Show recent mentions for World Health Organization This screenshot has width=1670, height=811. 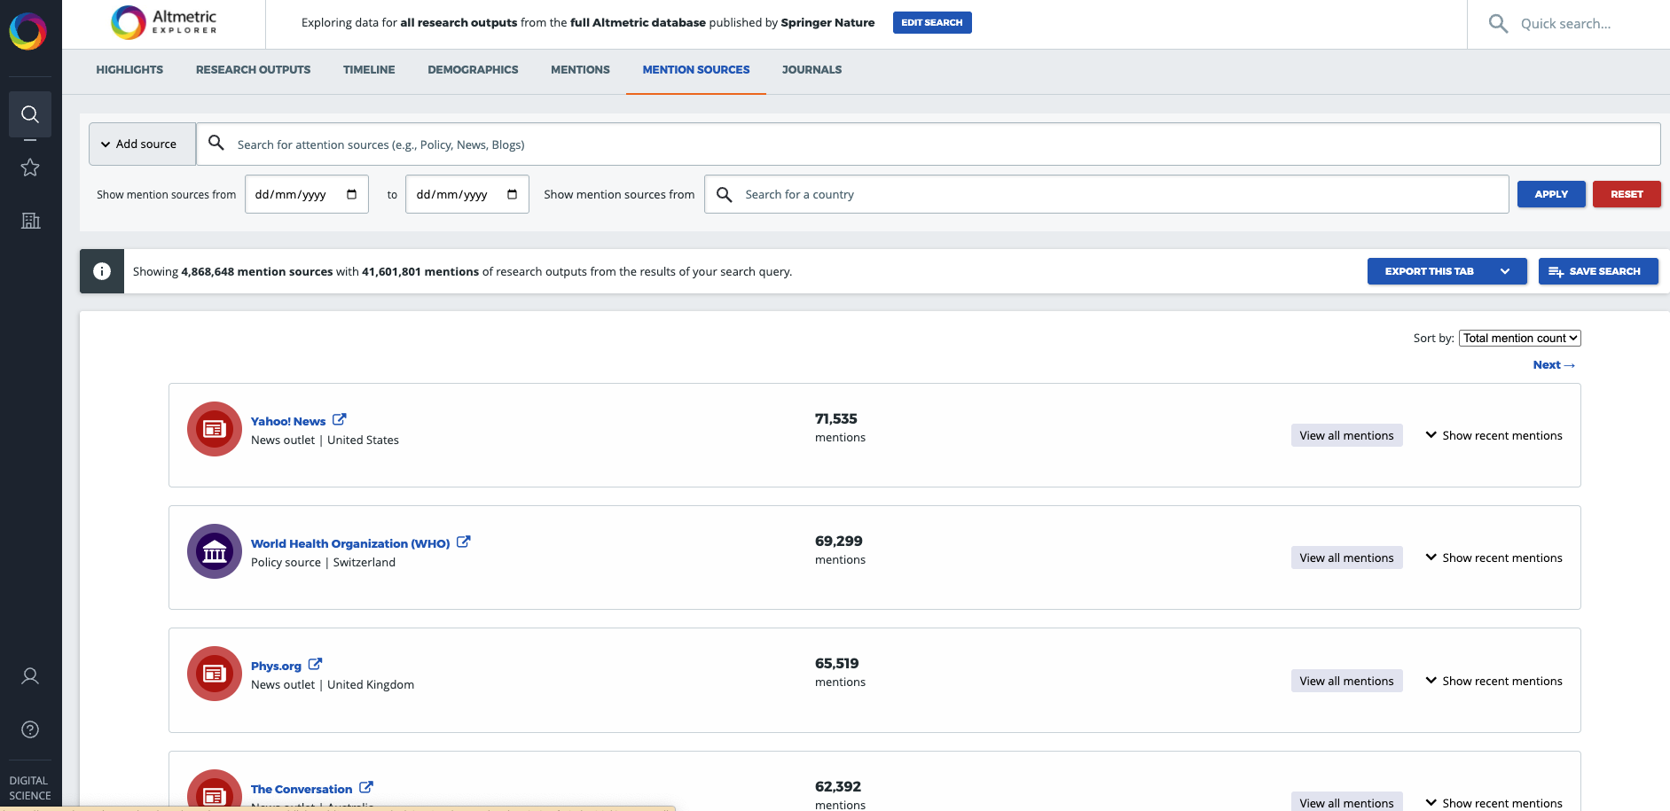[x=1494, y=558]
